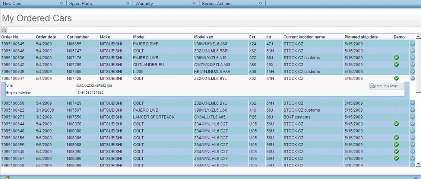Expand details for order 7095100645
Image resolution: width=421 pixels, height=179 pixels.
click(413, 44)
